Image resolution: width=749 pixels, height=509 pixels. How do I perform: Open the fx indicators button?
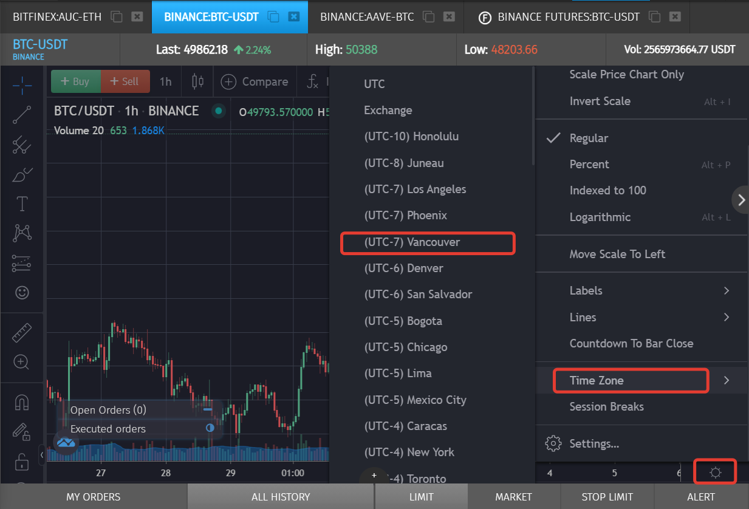coord(312,81)
